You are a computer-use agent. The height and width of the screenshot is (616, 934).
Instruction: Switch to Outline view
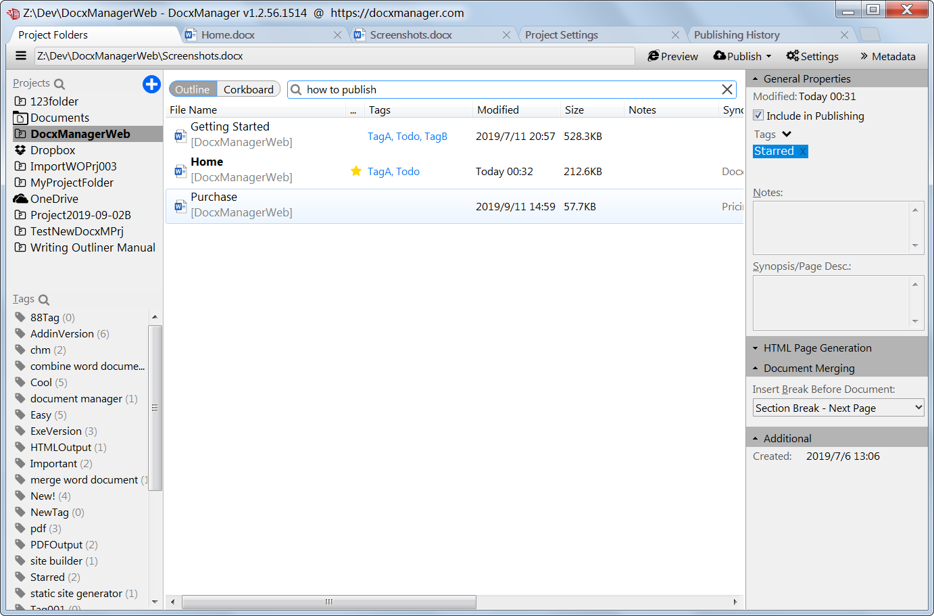coord(193,89)
